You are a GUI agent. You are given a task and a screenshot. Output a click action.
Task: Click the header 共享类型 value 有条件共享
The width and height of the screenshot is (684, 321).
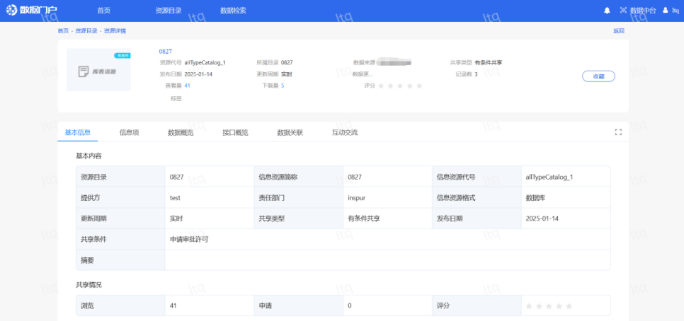pyautogui.click(x=489, y=63)
